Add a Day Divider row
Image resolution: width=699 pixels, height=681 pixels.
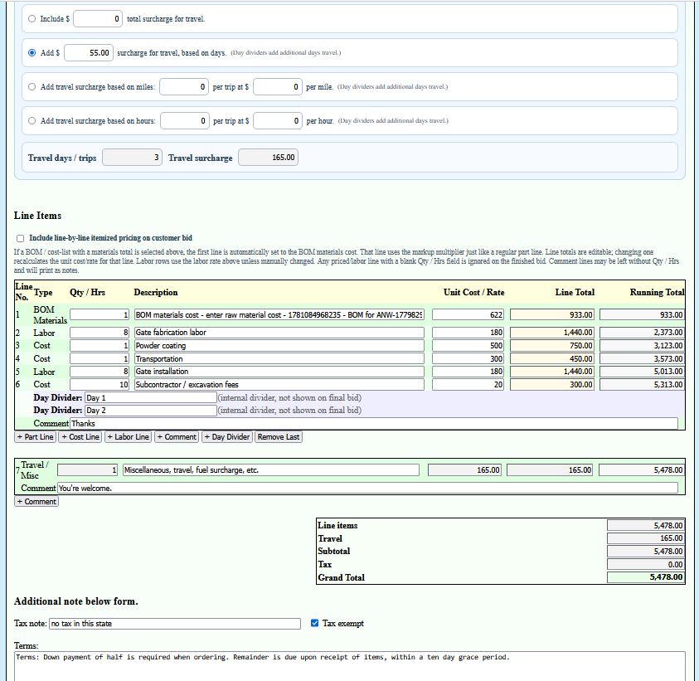227,436
